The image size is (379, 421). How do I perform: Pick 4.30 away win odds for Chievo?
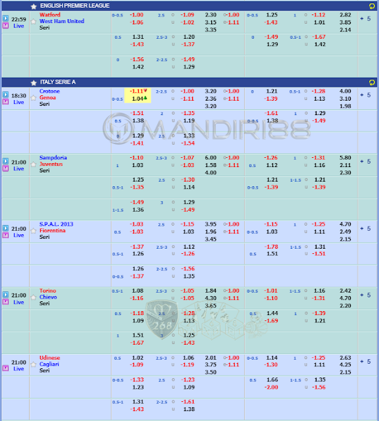click(x=211, y=298)
